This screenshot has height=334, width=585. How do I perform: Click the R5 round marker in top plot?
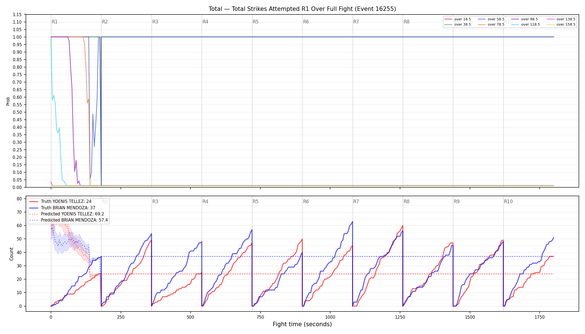point(255,22)
